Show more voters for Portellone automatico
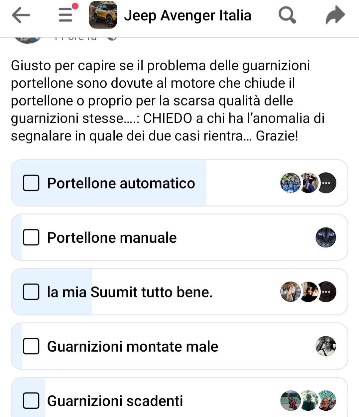This screenshot has width=359, height=417. [326, 183]
